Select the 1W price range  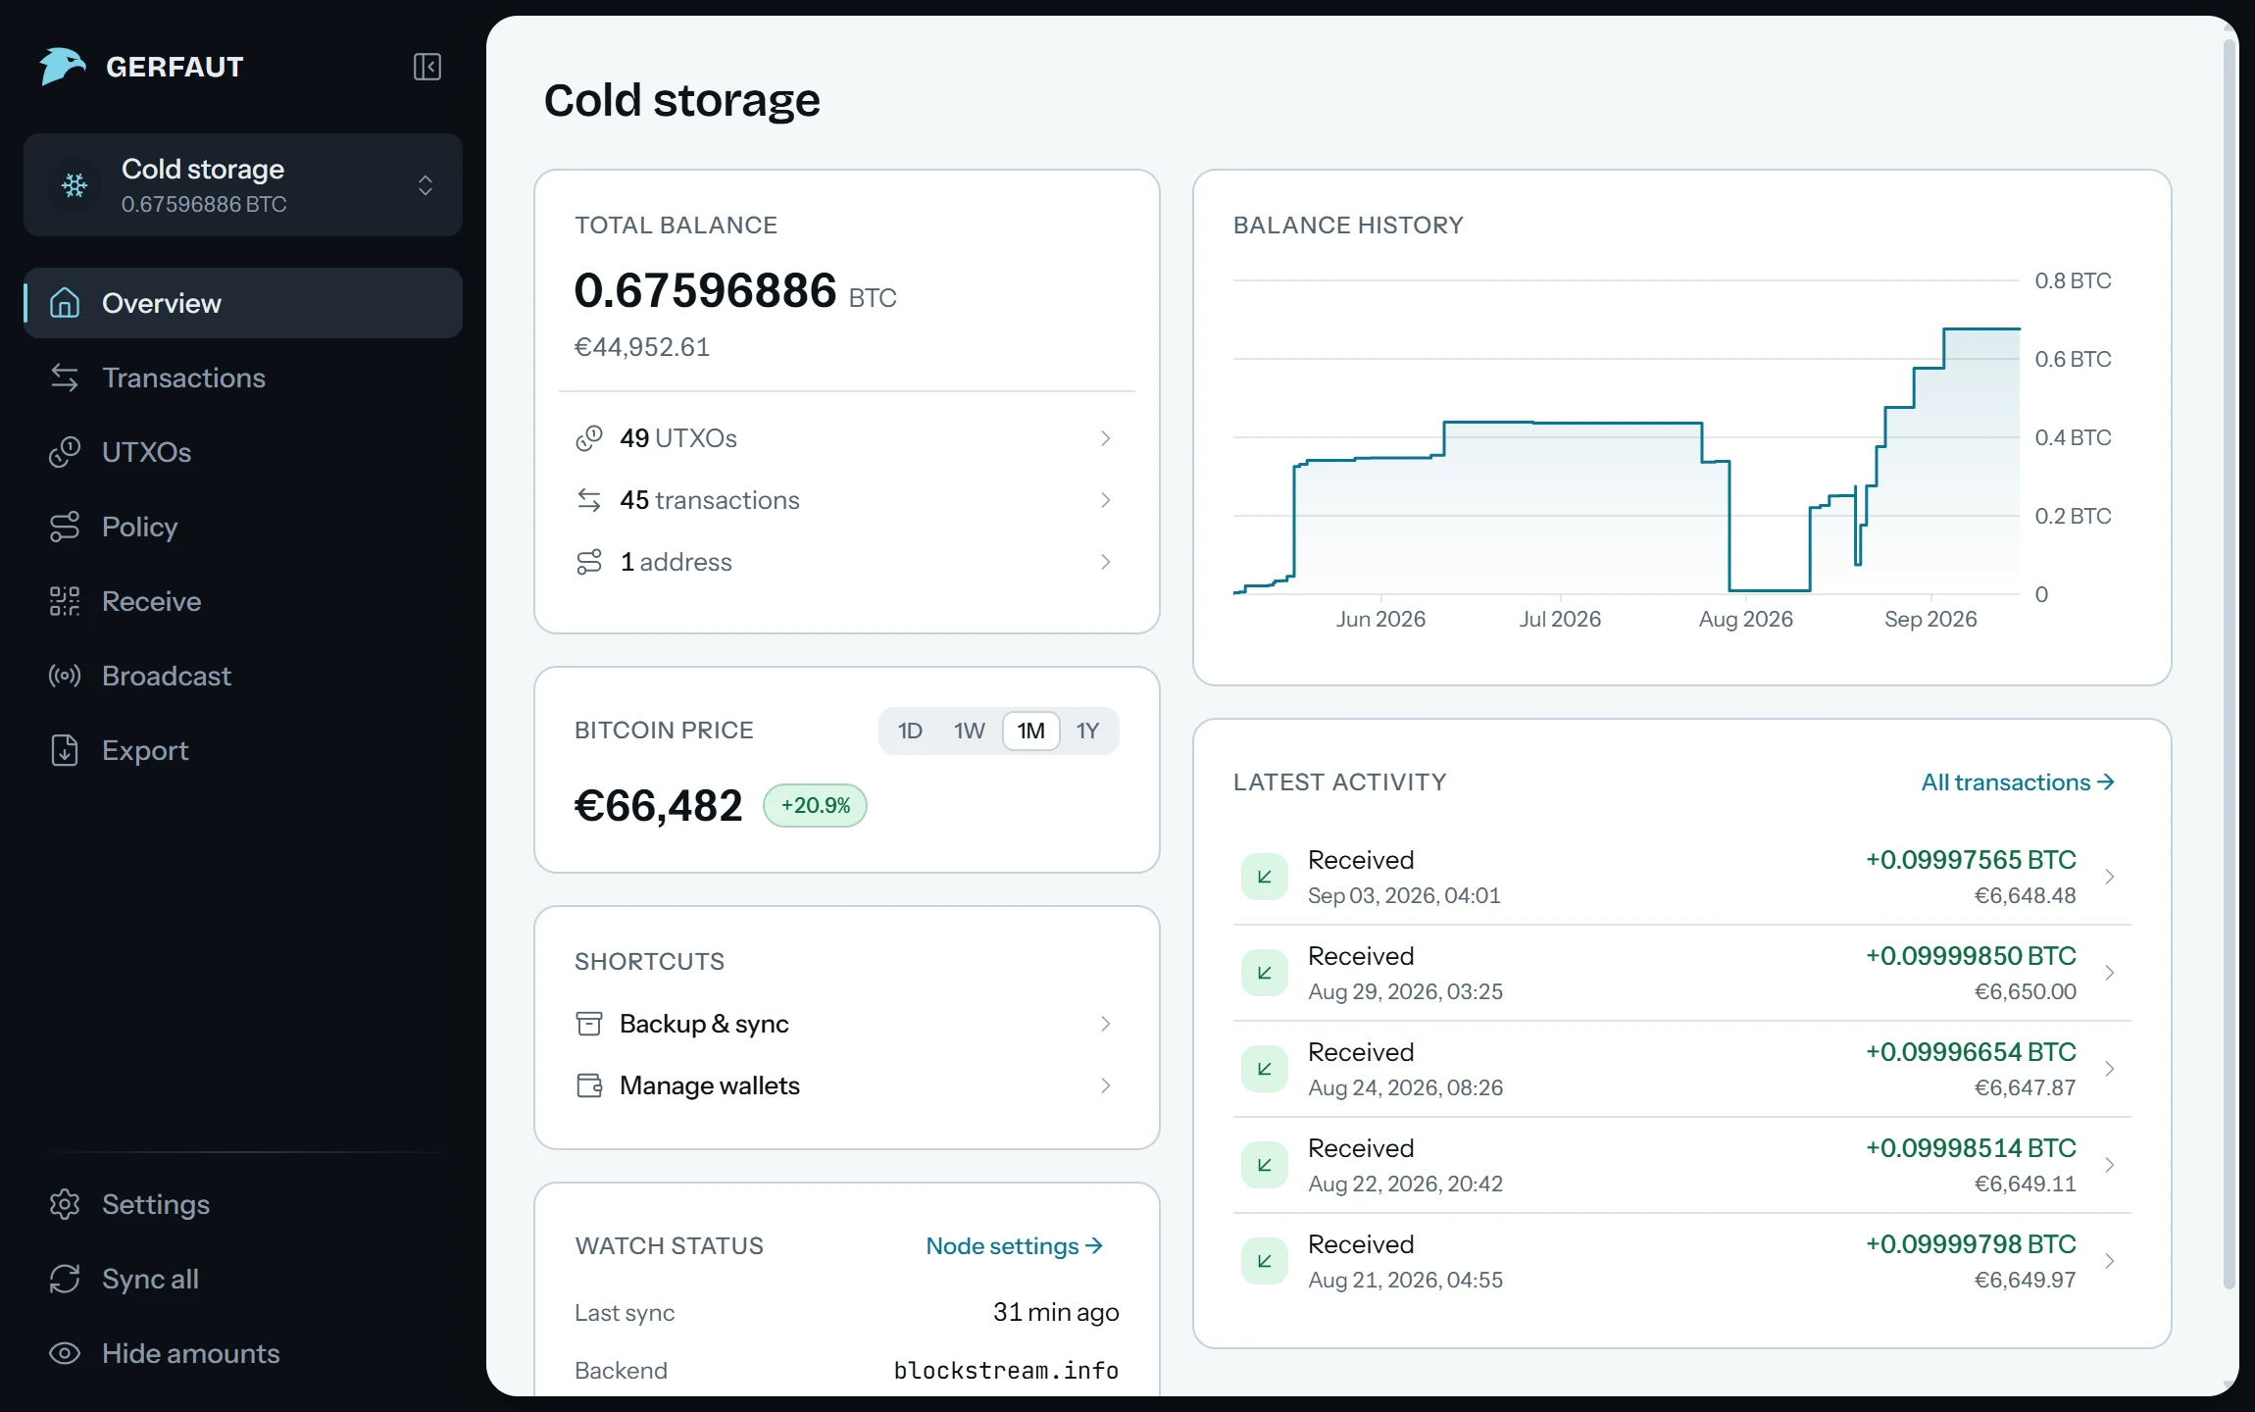[x=969, y=731]
